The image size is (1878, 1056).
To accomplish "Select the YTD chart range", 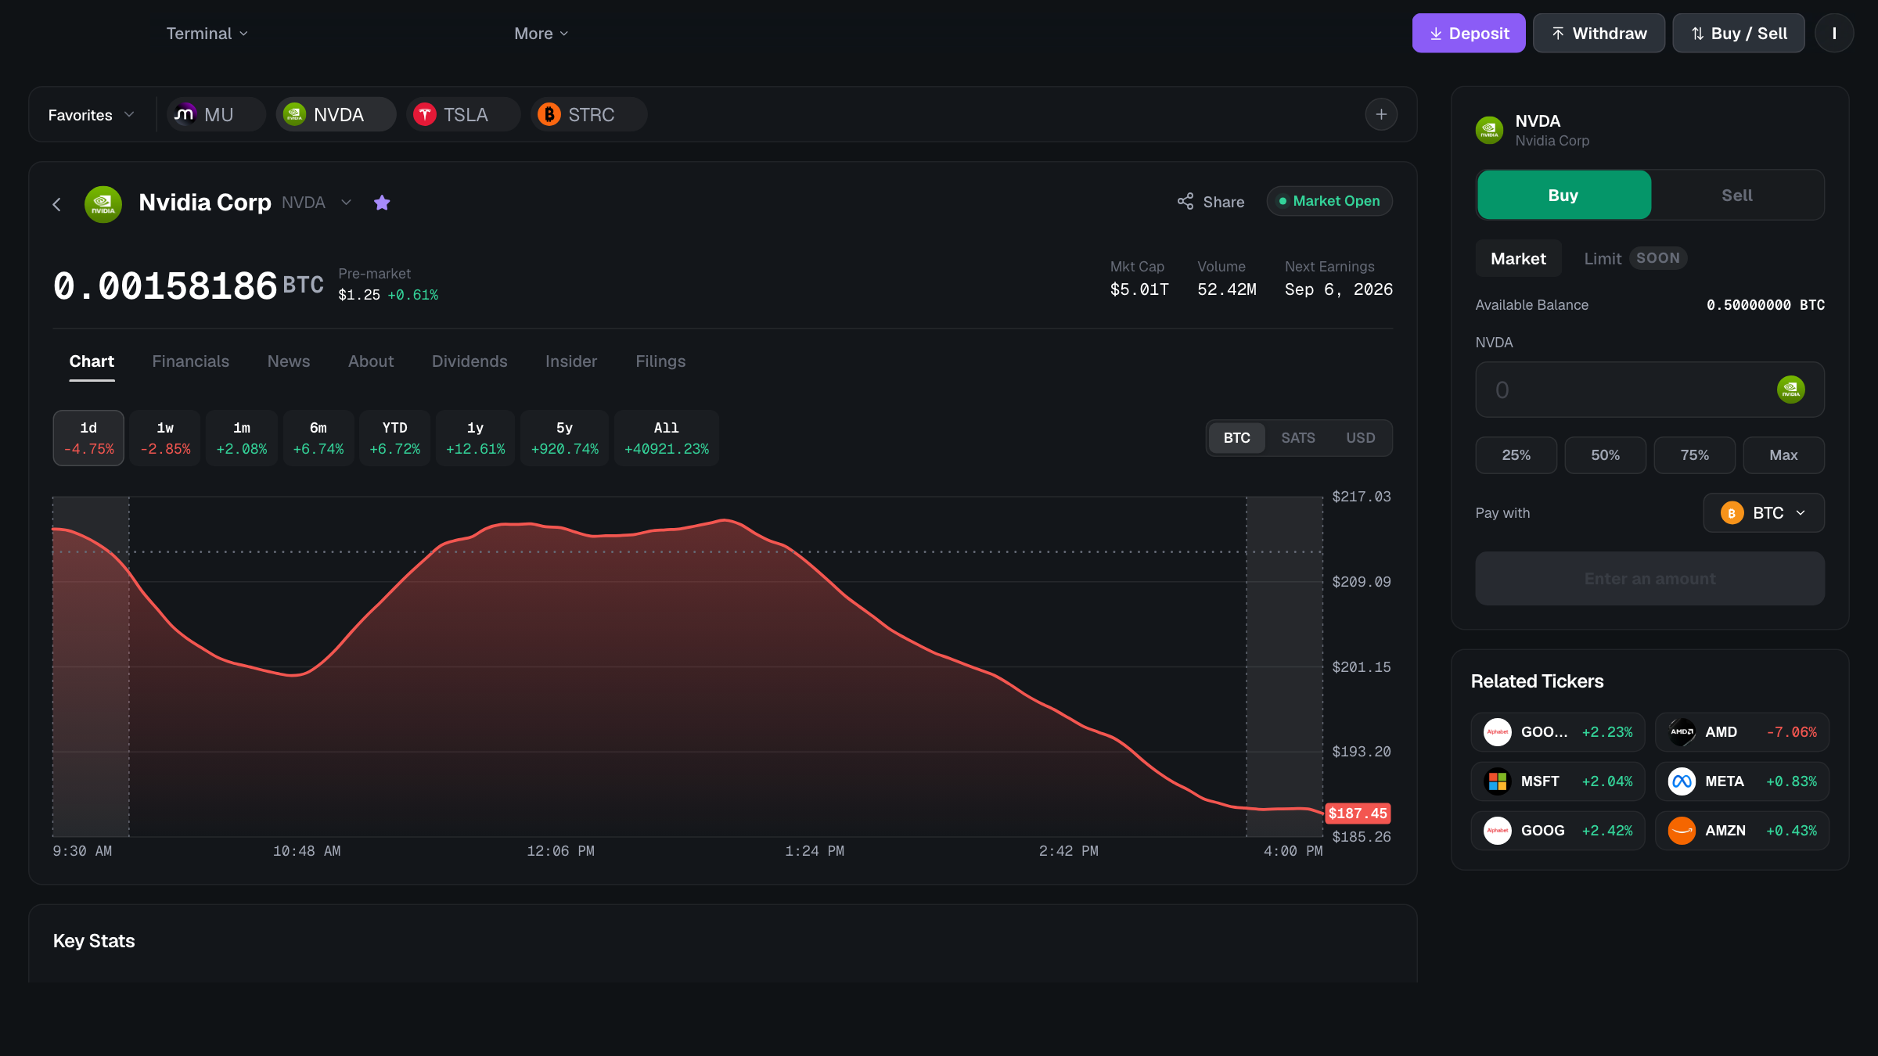I will [395, 438].
